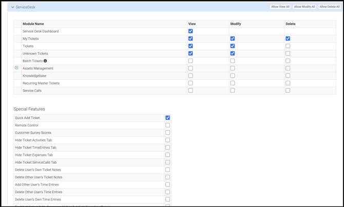Check Hide Ticket ServiceCalls Tab
The width and height of the screenshot is (344, 207).
click(x=167, y=163)
